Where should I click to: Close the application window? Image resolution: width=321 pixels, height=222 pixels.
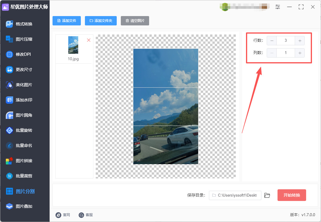(x=313, y=7)
